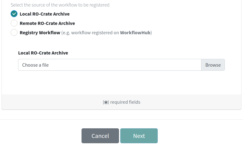This screenshot has width=243, height=147.
Task: Click the word "Registry" in the third option
Action: 28,33
